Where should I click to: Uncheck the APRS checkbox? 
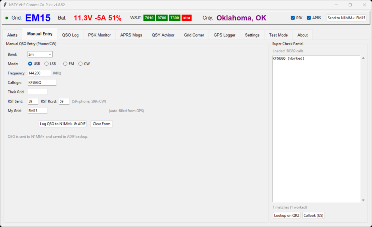(309, 18)
